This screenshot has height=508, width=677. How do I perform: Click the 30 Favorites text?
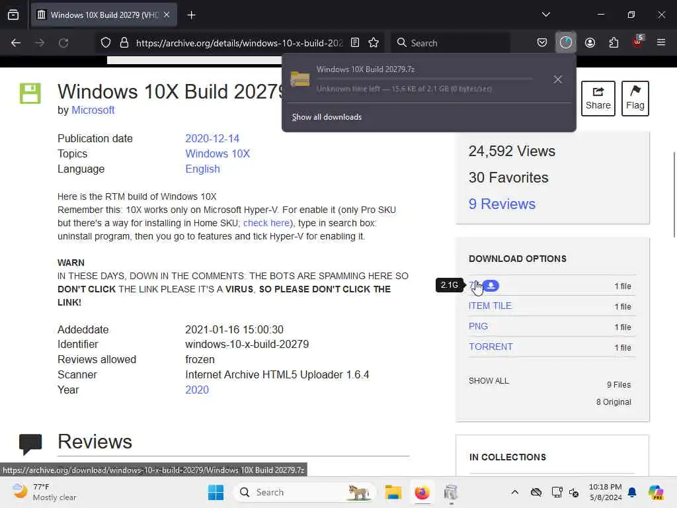[508, 177]
